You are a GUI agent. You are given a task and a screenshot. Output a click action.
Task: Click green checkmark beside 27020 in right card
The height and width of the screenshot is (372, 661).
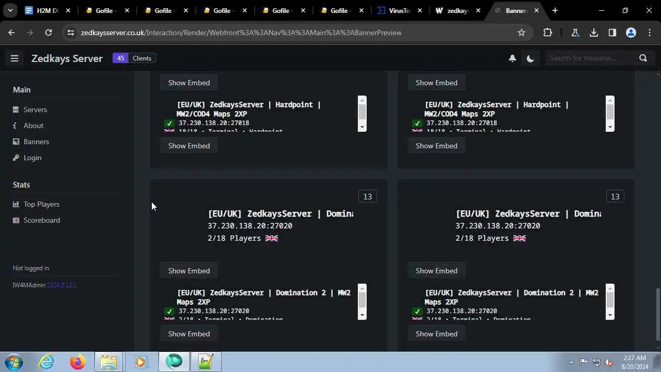(417, 311)
